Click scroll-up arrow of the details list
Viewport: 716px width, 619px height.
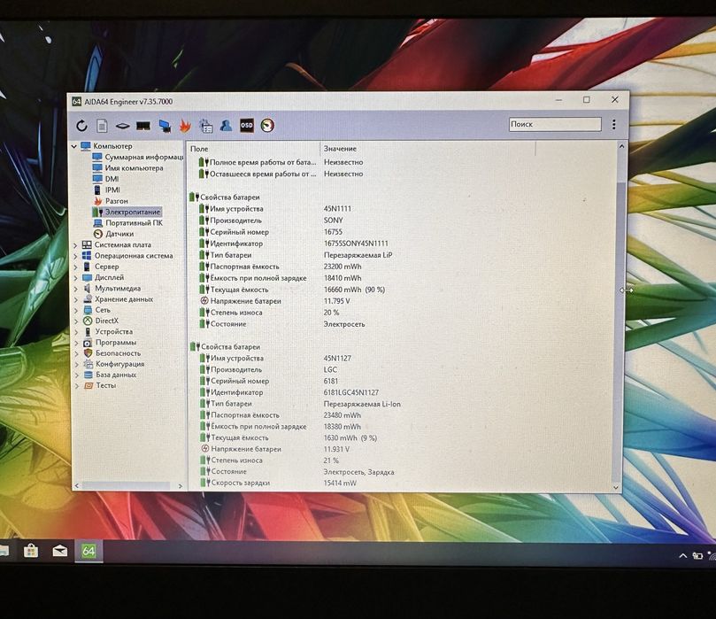pyautogui.click(x=621, y=146)
